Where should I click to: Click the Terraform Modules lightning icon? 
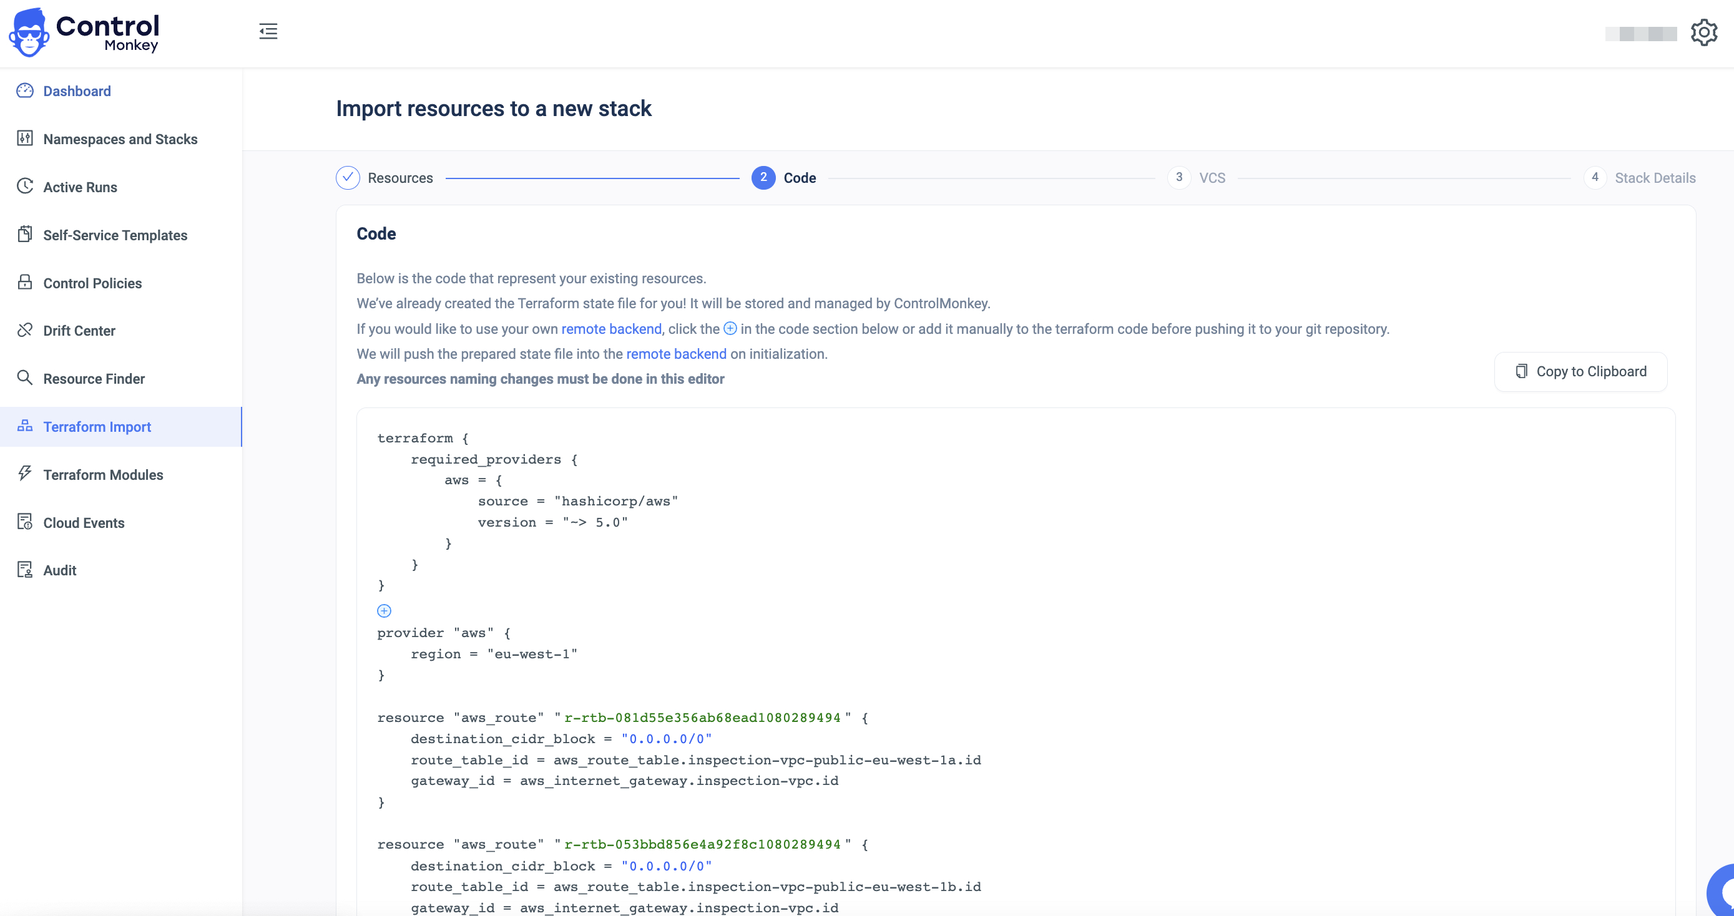pos(25,473)
